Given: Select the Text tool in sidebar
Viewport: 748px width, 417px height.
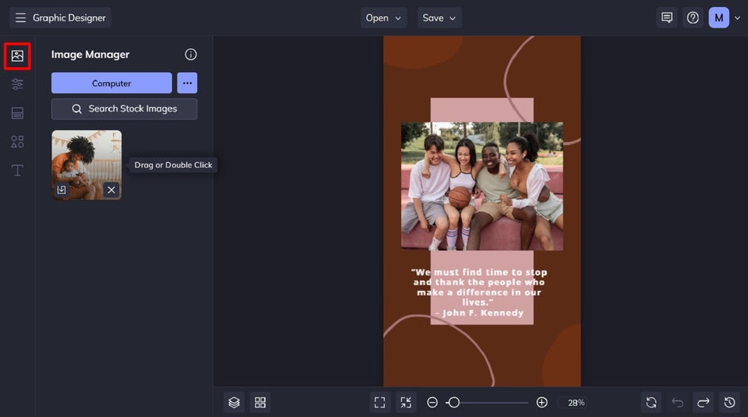Looking at the screenshot, I should click(17, 170).
